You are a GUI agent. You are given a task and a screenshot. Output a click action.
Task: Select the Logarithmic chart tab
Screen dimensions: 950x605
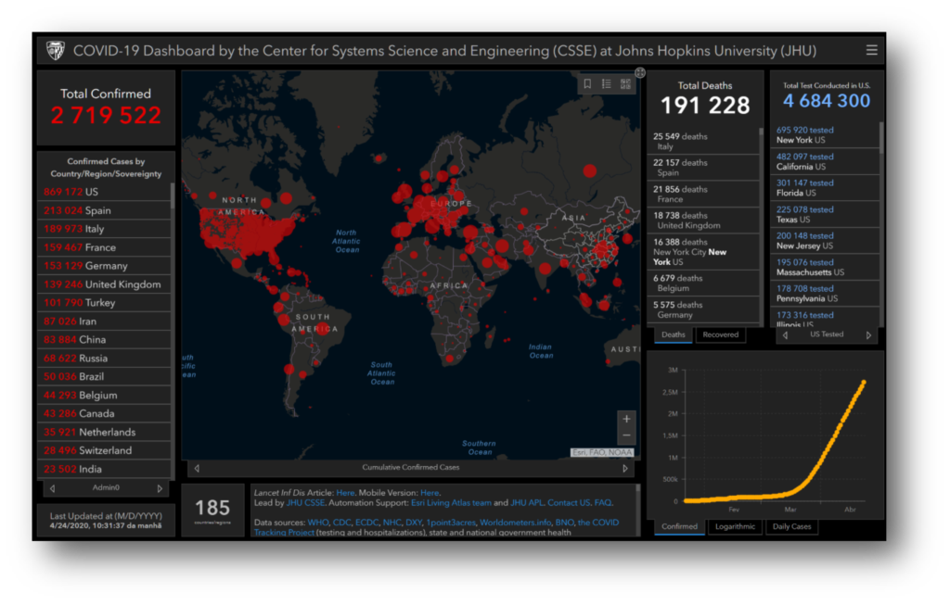pyautogui.click(x=735, y=527)
